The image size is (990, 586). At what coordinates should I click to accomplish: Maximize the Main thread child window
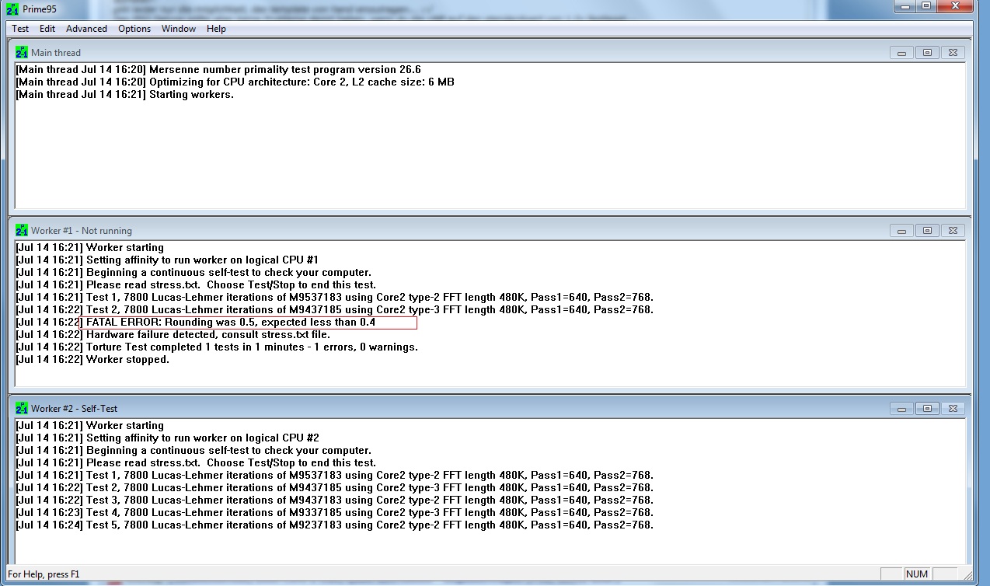[x=928, y=53]
